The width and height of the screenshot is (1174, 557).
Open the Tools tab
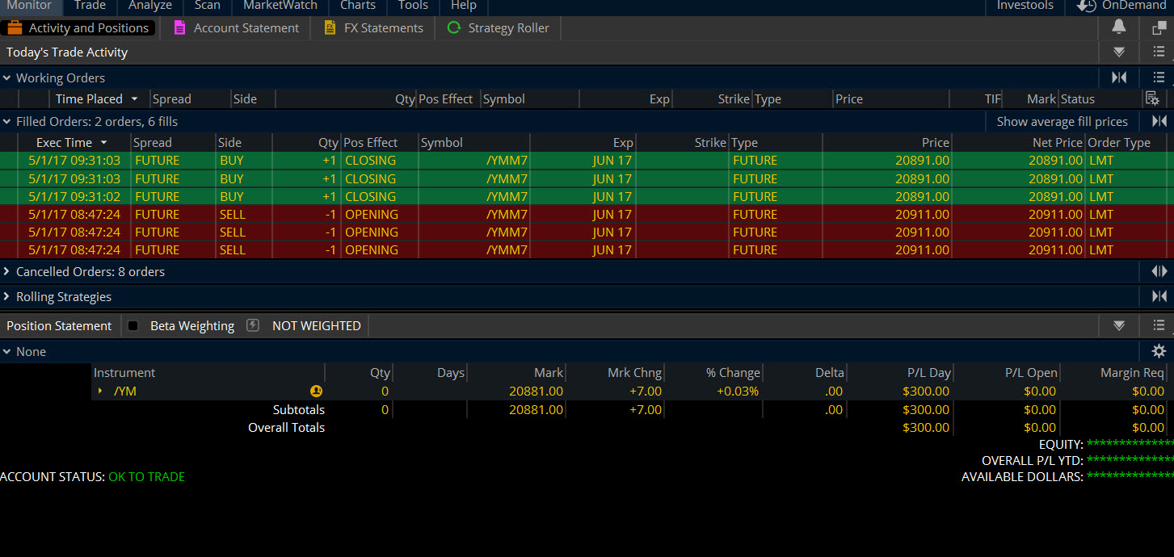pos(413,6)
